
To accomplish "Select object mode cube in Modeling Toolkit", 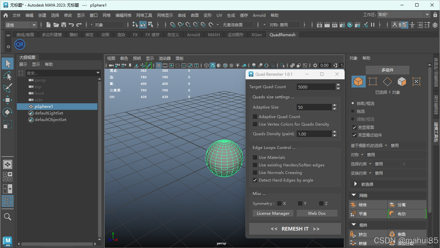I will click(x=358, y=81).
